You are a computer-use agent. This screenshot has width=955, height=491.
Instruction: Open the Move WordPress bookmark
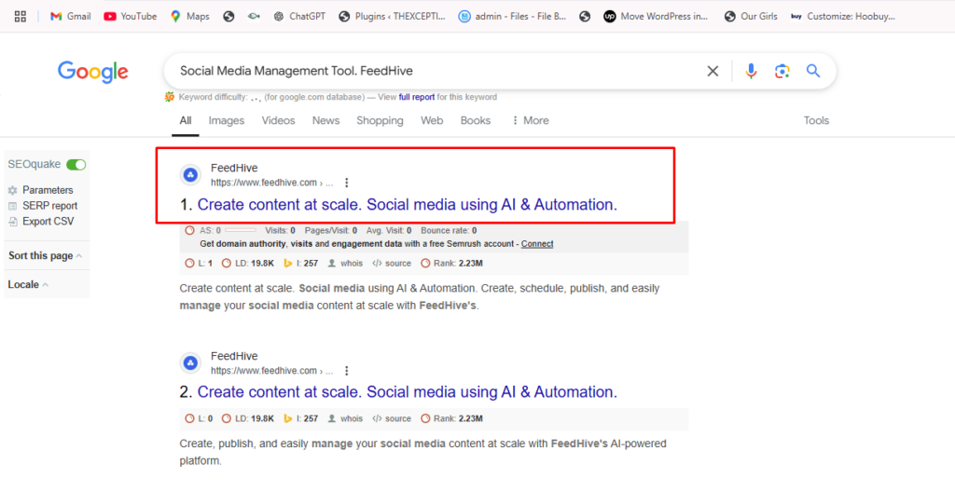click(x=656, y=17)
